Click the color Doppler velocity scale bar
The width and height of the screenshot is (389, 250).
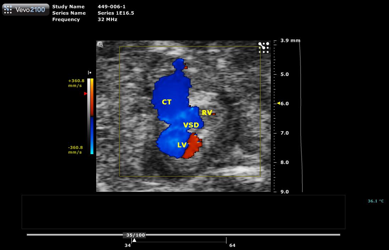pyautogui.click(x=92, y=116)
